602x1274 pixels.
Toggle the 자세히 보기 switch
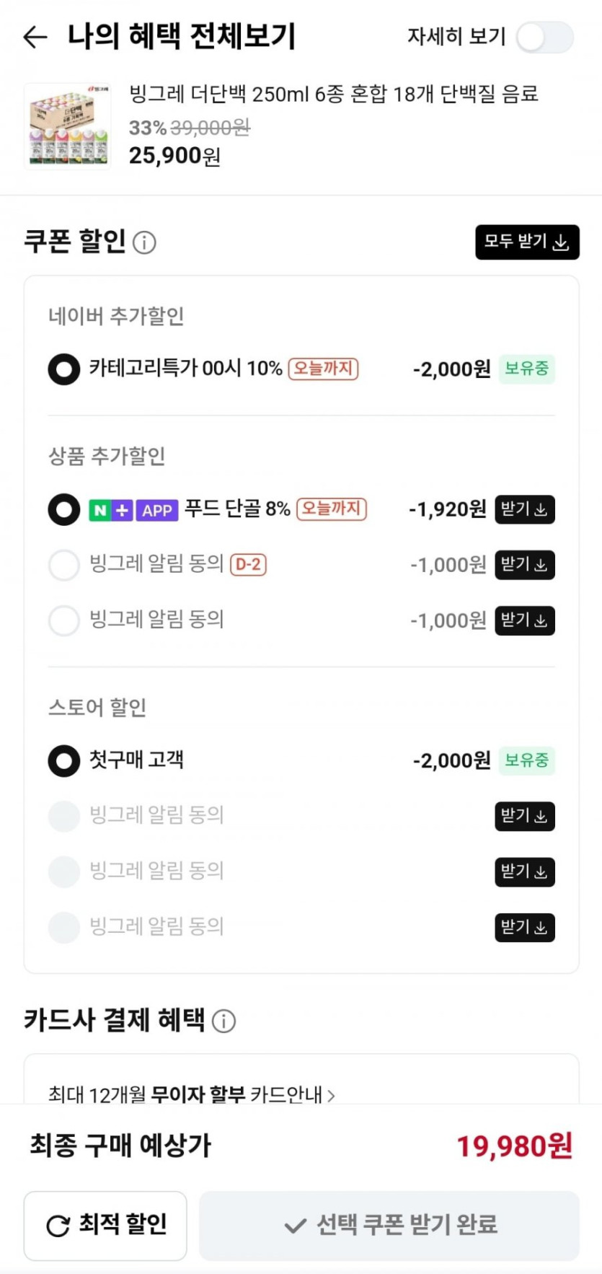pyautogui.click(x=545, y=38)
